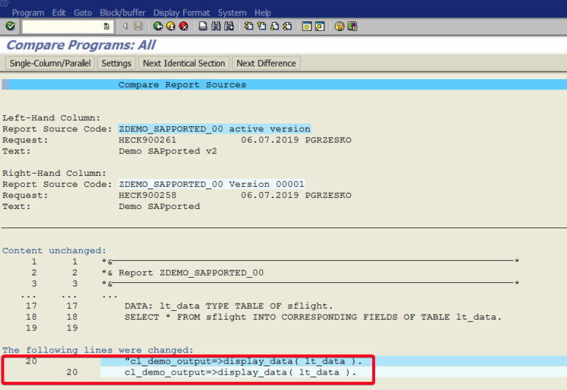Click request number HECK900258
The height and width of the screenshot is (390, 567).
(x=147, y=195)
